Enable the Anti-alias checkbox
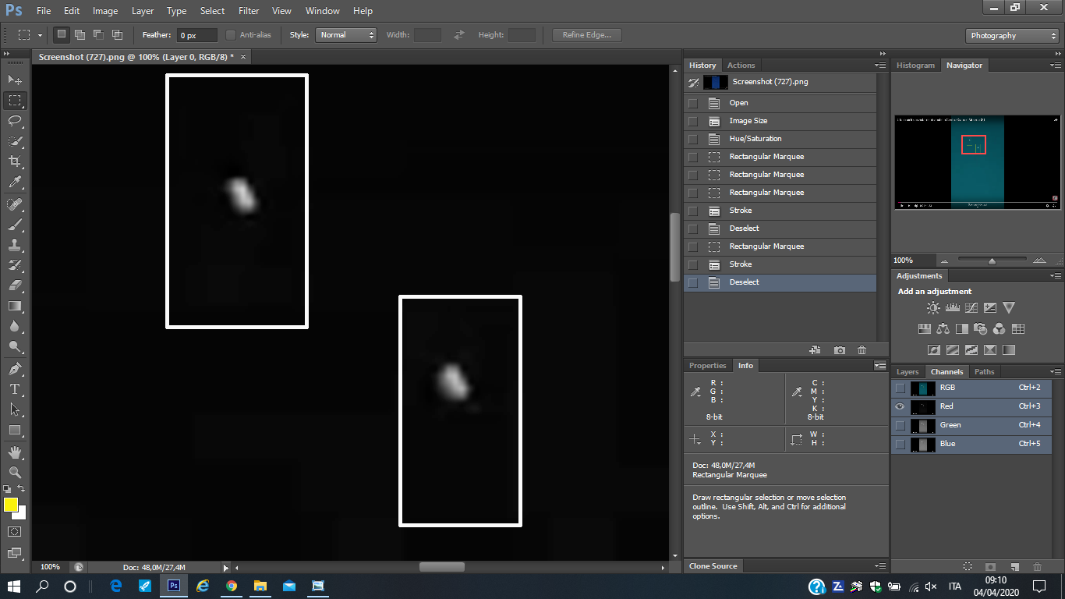1065x599 pixels. (231, 35)
